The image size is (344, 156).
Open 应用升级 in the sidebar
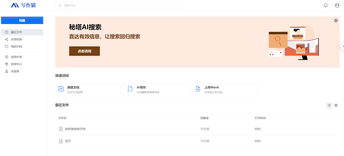tap(22, 57)
